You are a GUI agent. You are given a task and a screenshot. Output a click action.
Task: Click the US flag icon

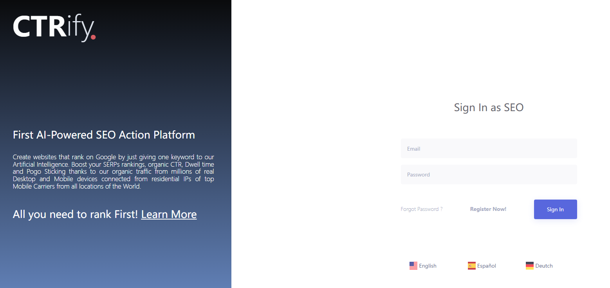click(x=413, y=266)
